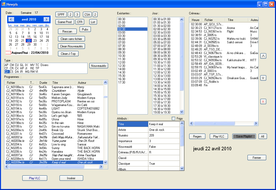The width and height of the screenshot is (276, 190).
Task: Sort Créneau list by Heure column
Action: pos(195,20)
